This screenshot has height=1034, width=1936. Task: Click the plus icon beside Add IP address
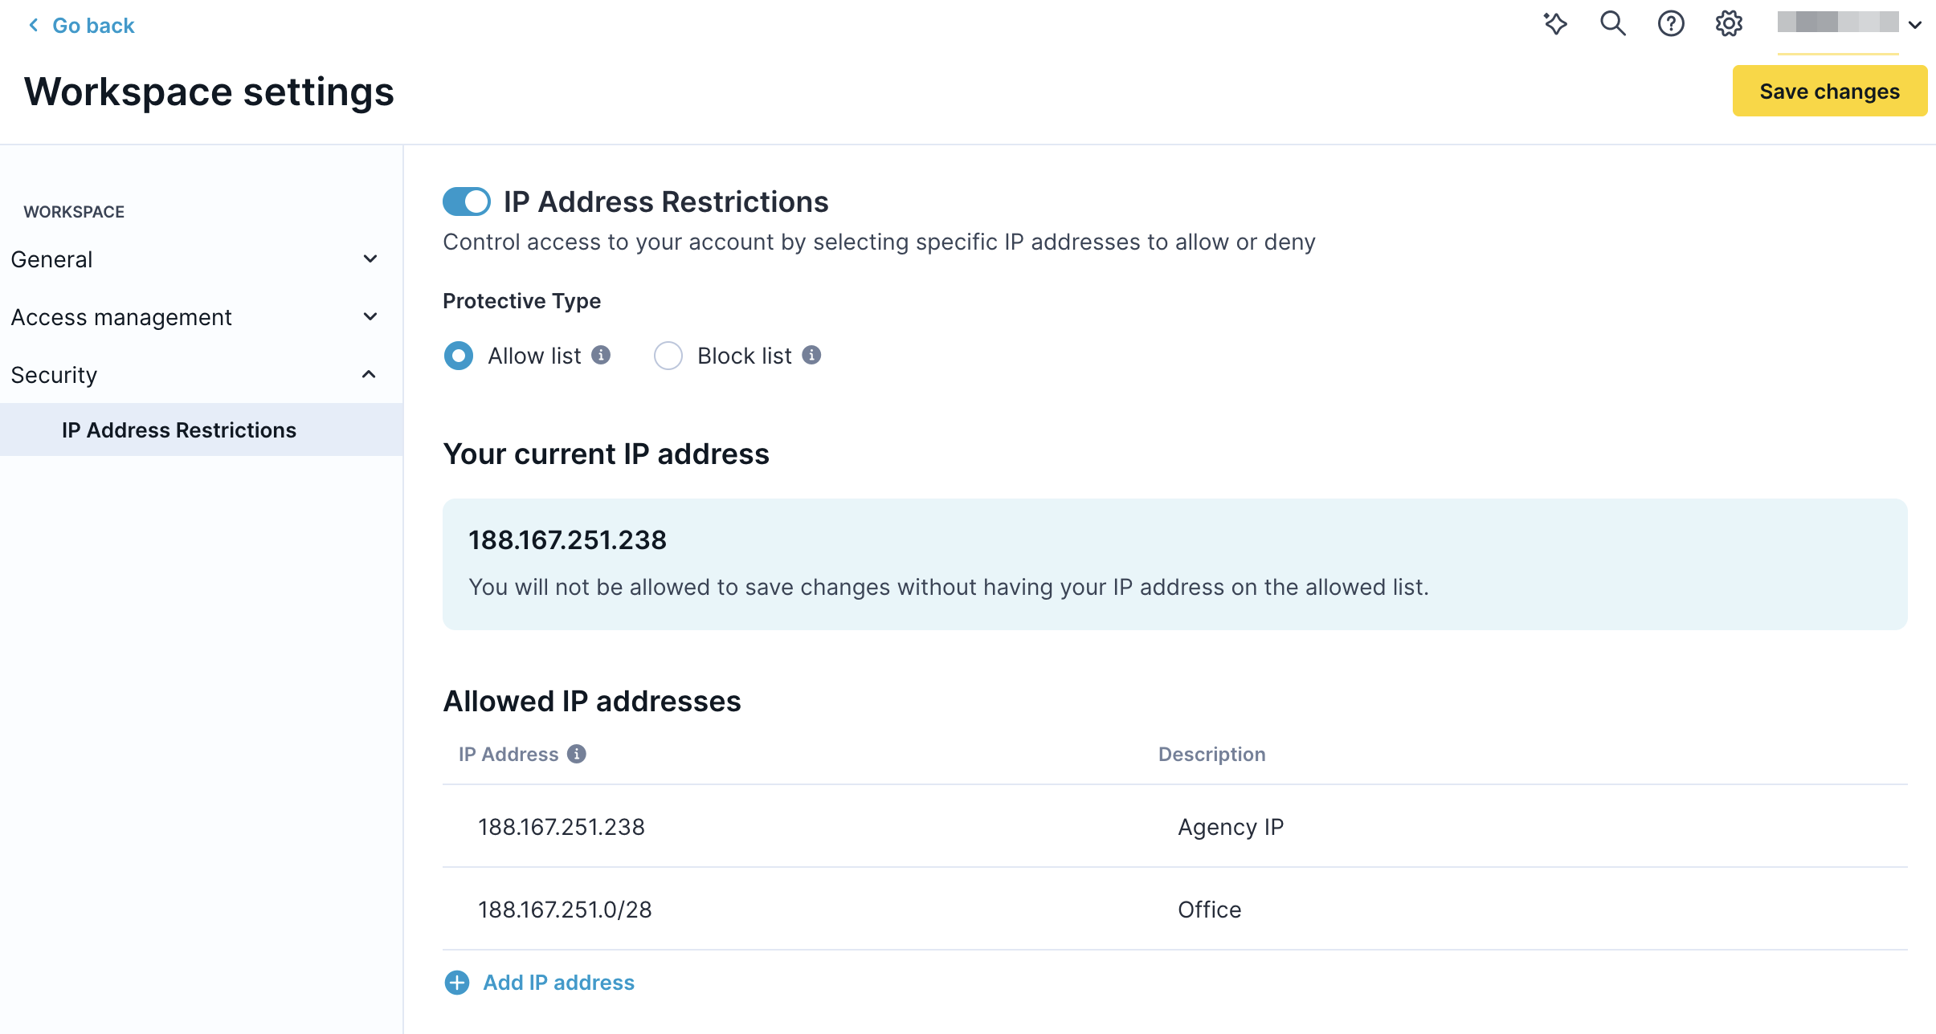click(x=456, y=983)
